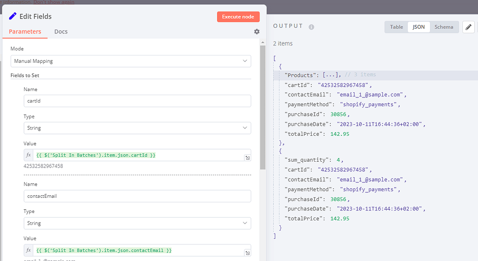Click the parameters panel vertical scrollbar
The width and height of the screenshot is (478, 261).
pos(263,106)
